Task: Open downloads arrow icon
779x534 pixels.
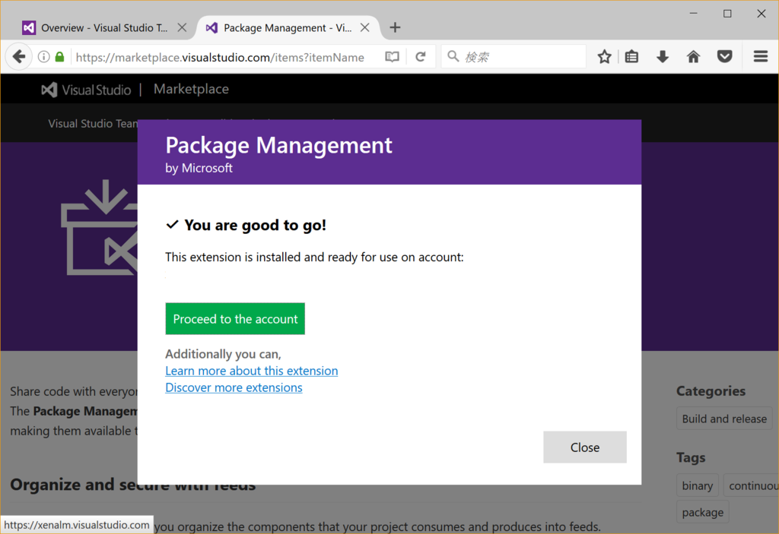Action: (x=663, y=56)
